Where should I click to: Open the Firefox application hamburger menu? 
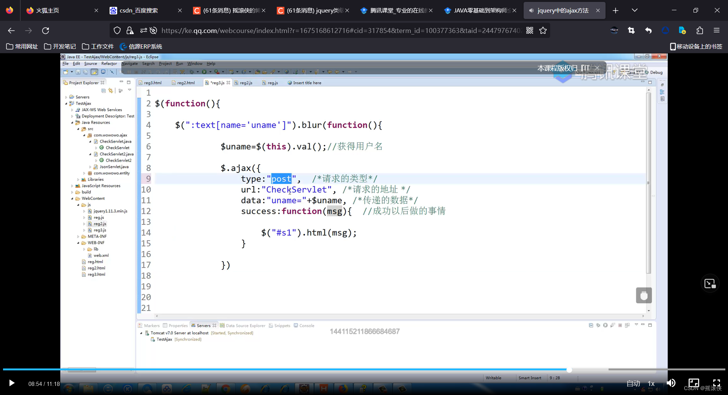(x=716, y=30)
